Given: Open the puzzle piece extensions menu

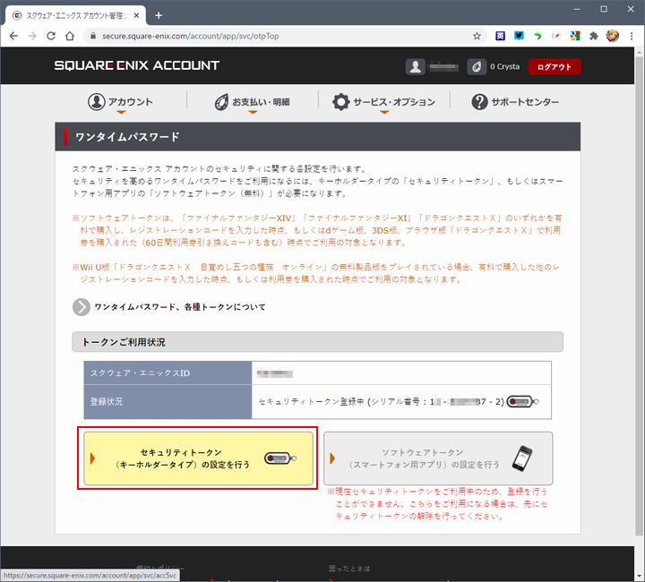Looking at the screenshot, I should click(x=594, y=36).
